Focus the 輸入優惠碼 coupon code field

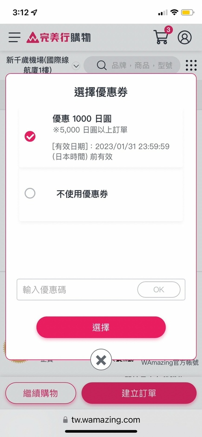click(x=77, y=290)
